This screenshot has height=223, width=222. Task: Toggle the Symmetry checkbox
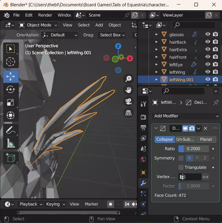[181, 158]
